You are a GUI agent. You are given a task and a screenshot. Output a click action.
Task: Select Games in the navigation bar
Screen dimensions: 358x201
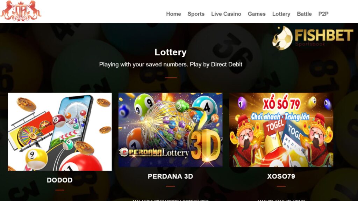pyautogui.click(x=257, y=14)
